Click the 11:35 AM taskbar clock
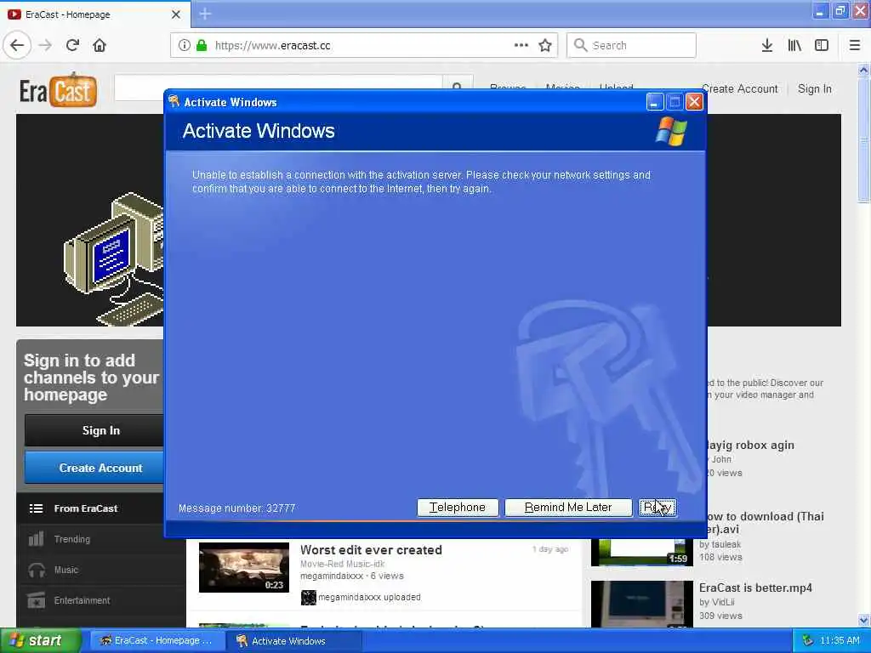871x653 pixels. (840, 641)
